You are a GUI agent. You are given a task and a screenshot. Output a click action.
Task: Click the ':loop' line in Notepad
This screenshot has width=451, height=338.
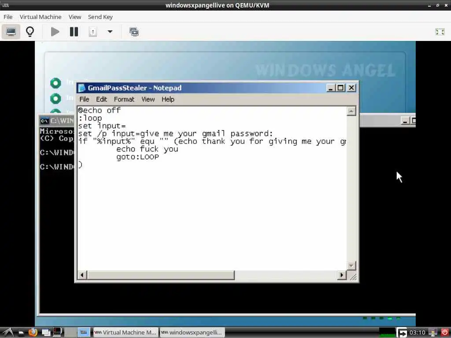click(90, 118)
